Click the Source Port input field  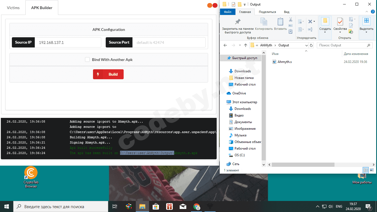169,43
